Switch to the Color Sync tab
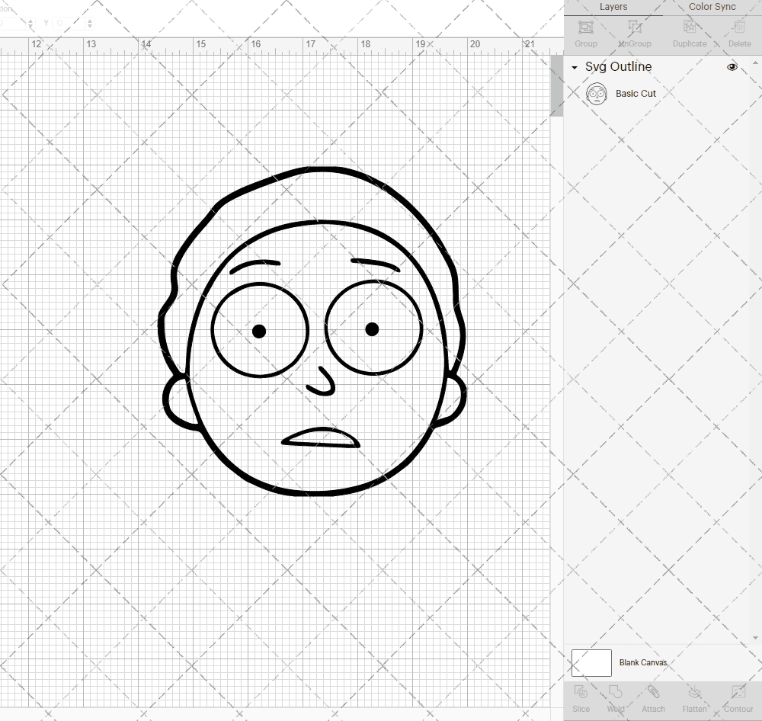762x721 pixels. pos(712,7)
